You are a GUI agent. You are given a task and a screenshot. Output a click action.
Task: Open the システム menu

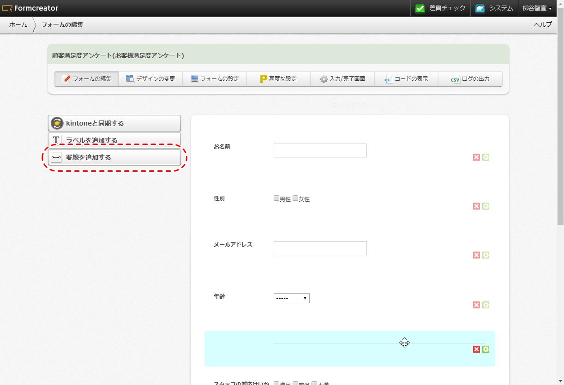pyautogui.click(x=494, y=8)
